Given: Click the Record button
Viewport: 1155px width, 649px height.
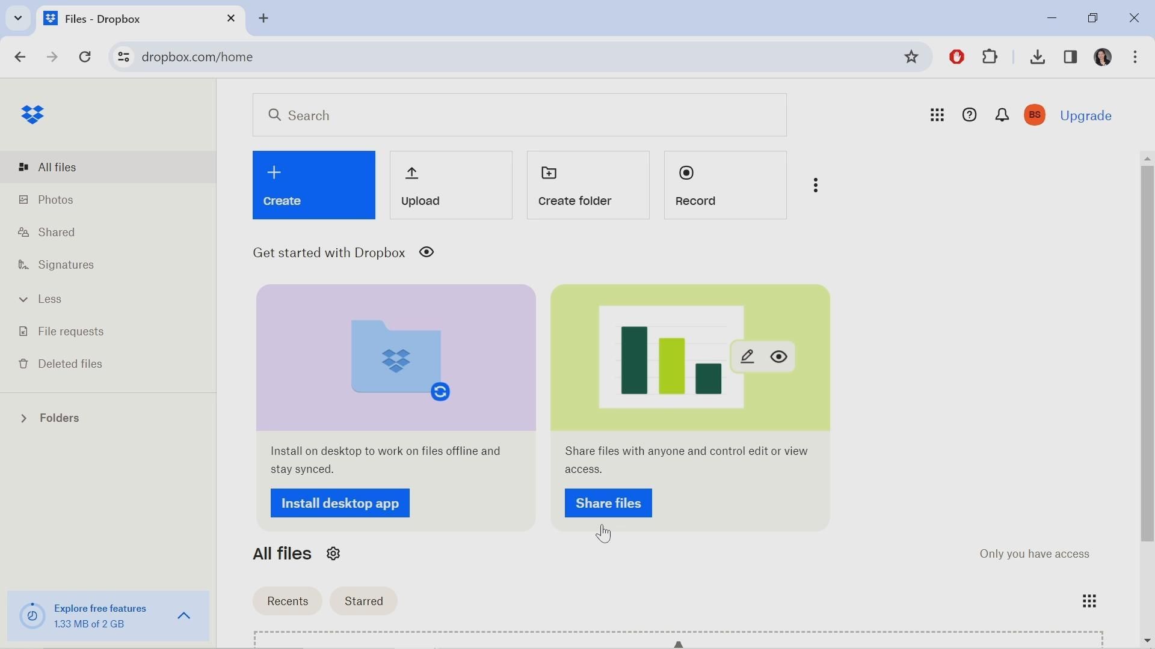Looking at the screenshot, I should point(725,185).
